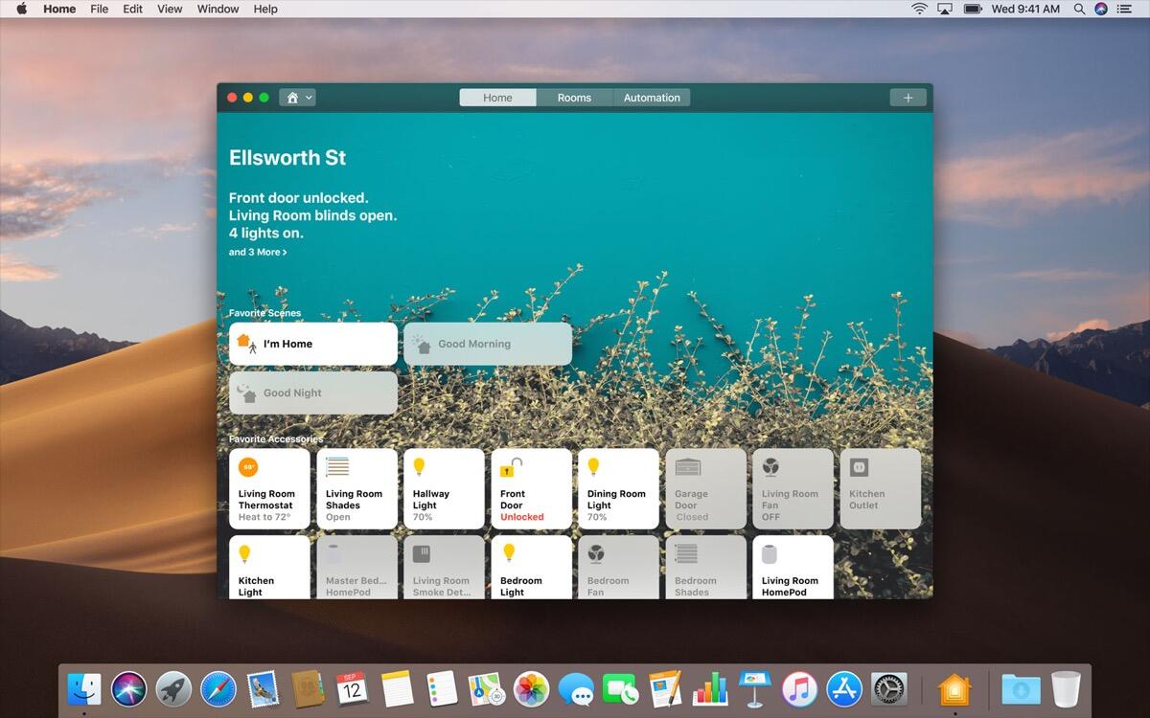Switch to the Automation tab

coord(652,98)
